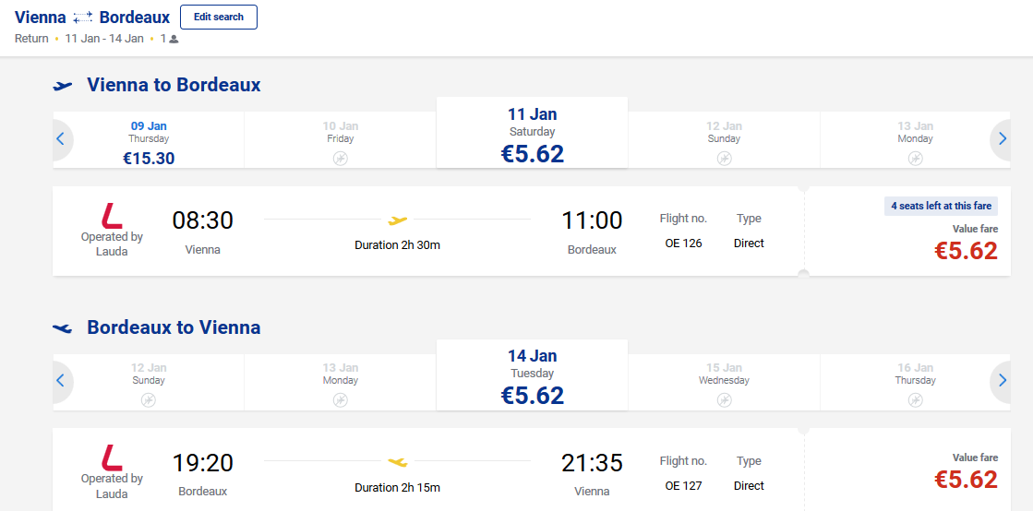The width and height of the screenshot is (1033, 511).
Task: Click the route swap arrows between Vienna and Bordeaux
Action: (x=83, y=18)
